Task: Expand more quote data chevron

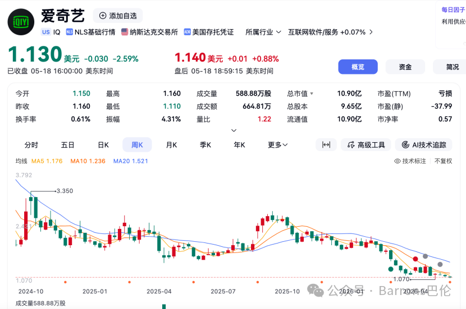Action: tap(234, 130)
